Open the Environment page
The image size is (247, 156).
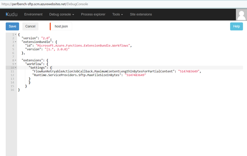33,14
